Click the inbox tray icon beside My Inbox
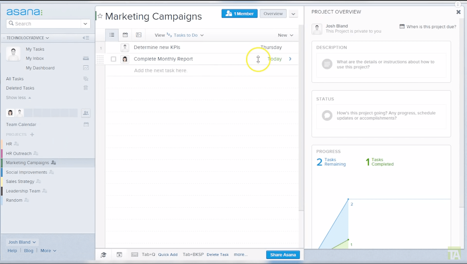Image resolution: width=467 pixels, height=264 pixels. click(86, 58)
